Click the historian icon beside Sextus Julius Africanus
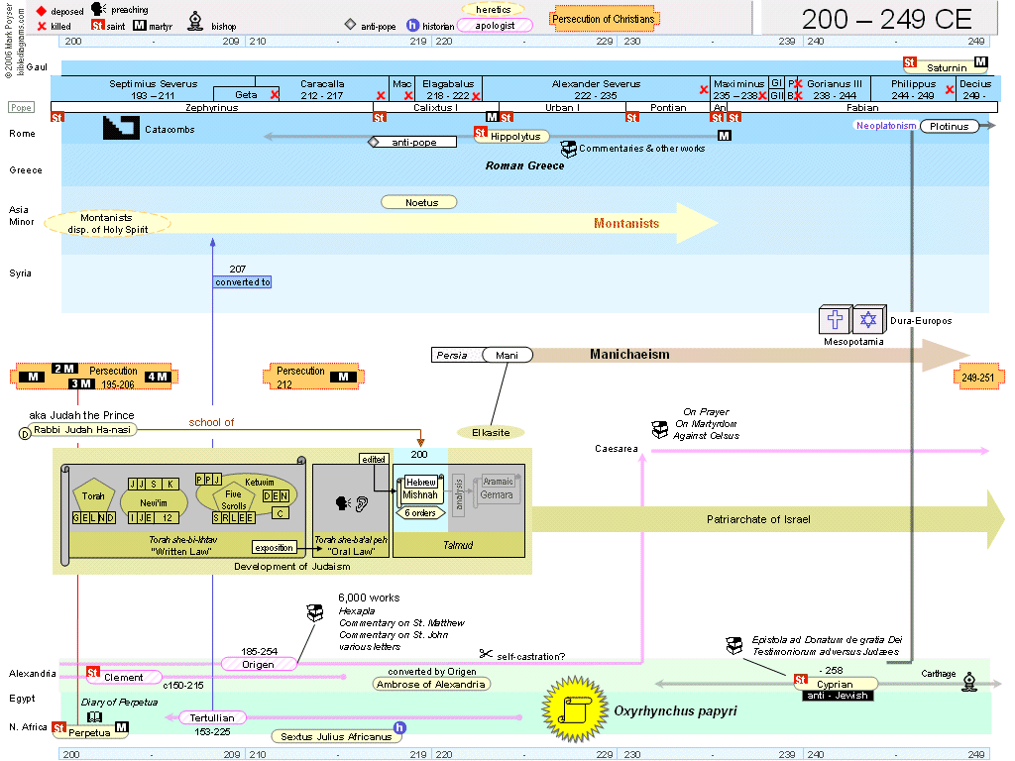This screenshot has height=761, width=1015. (x=398, y=728)
